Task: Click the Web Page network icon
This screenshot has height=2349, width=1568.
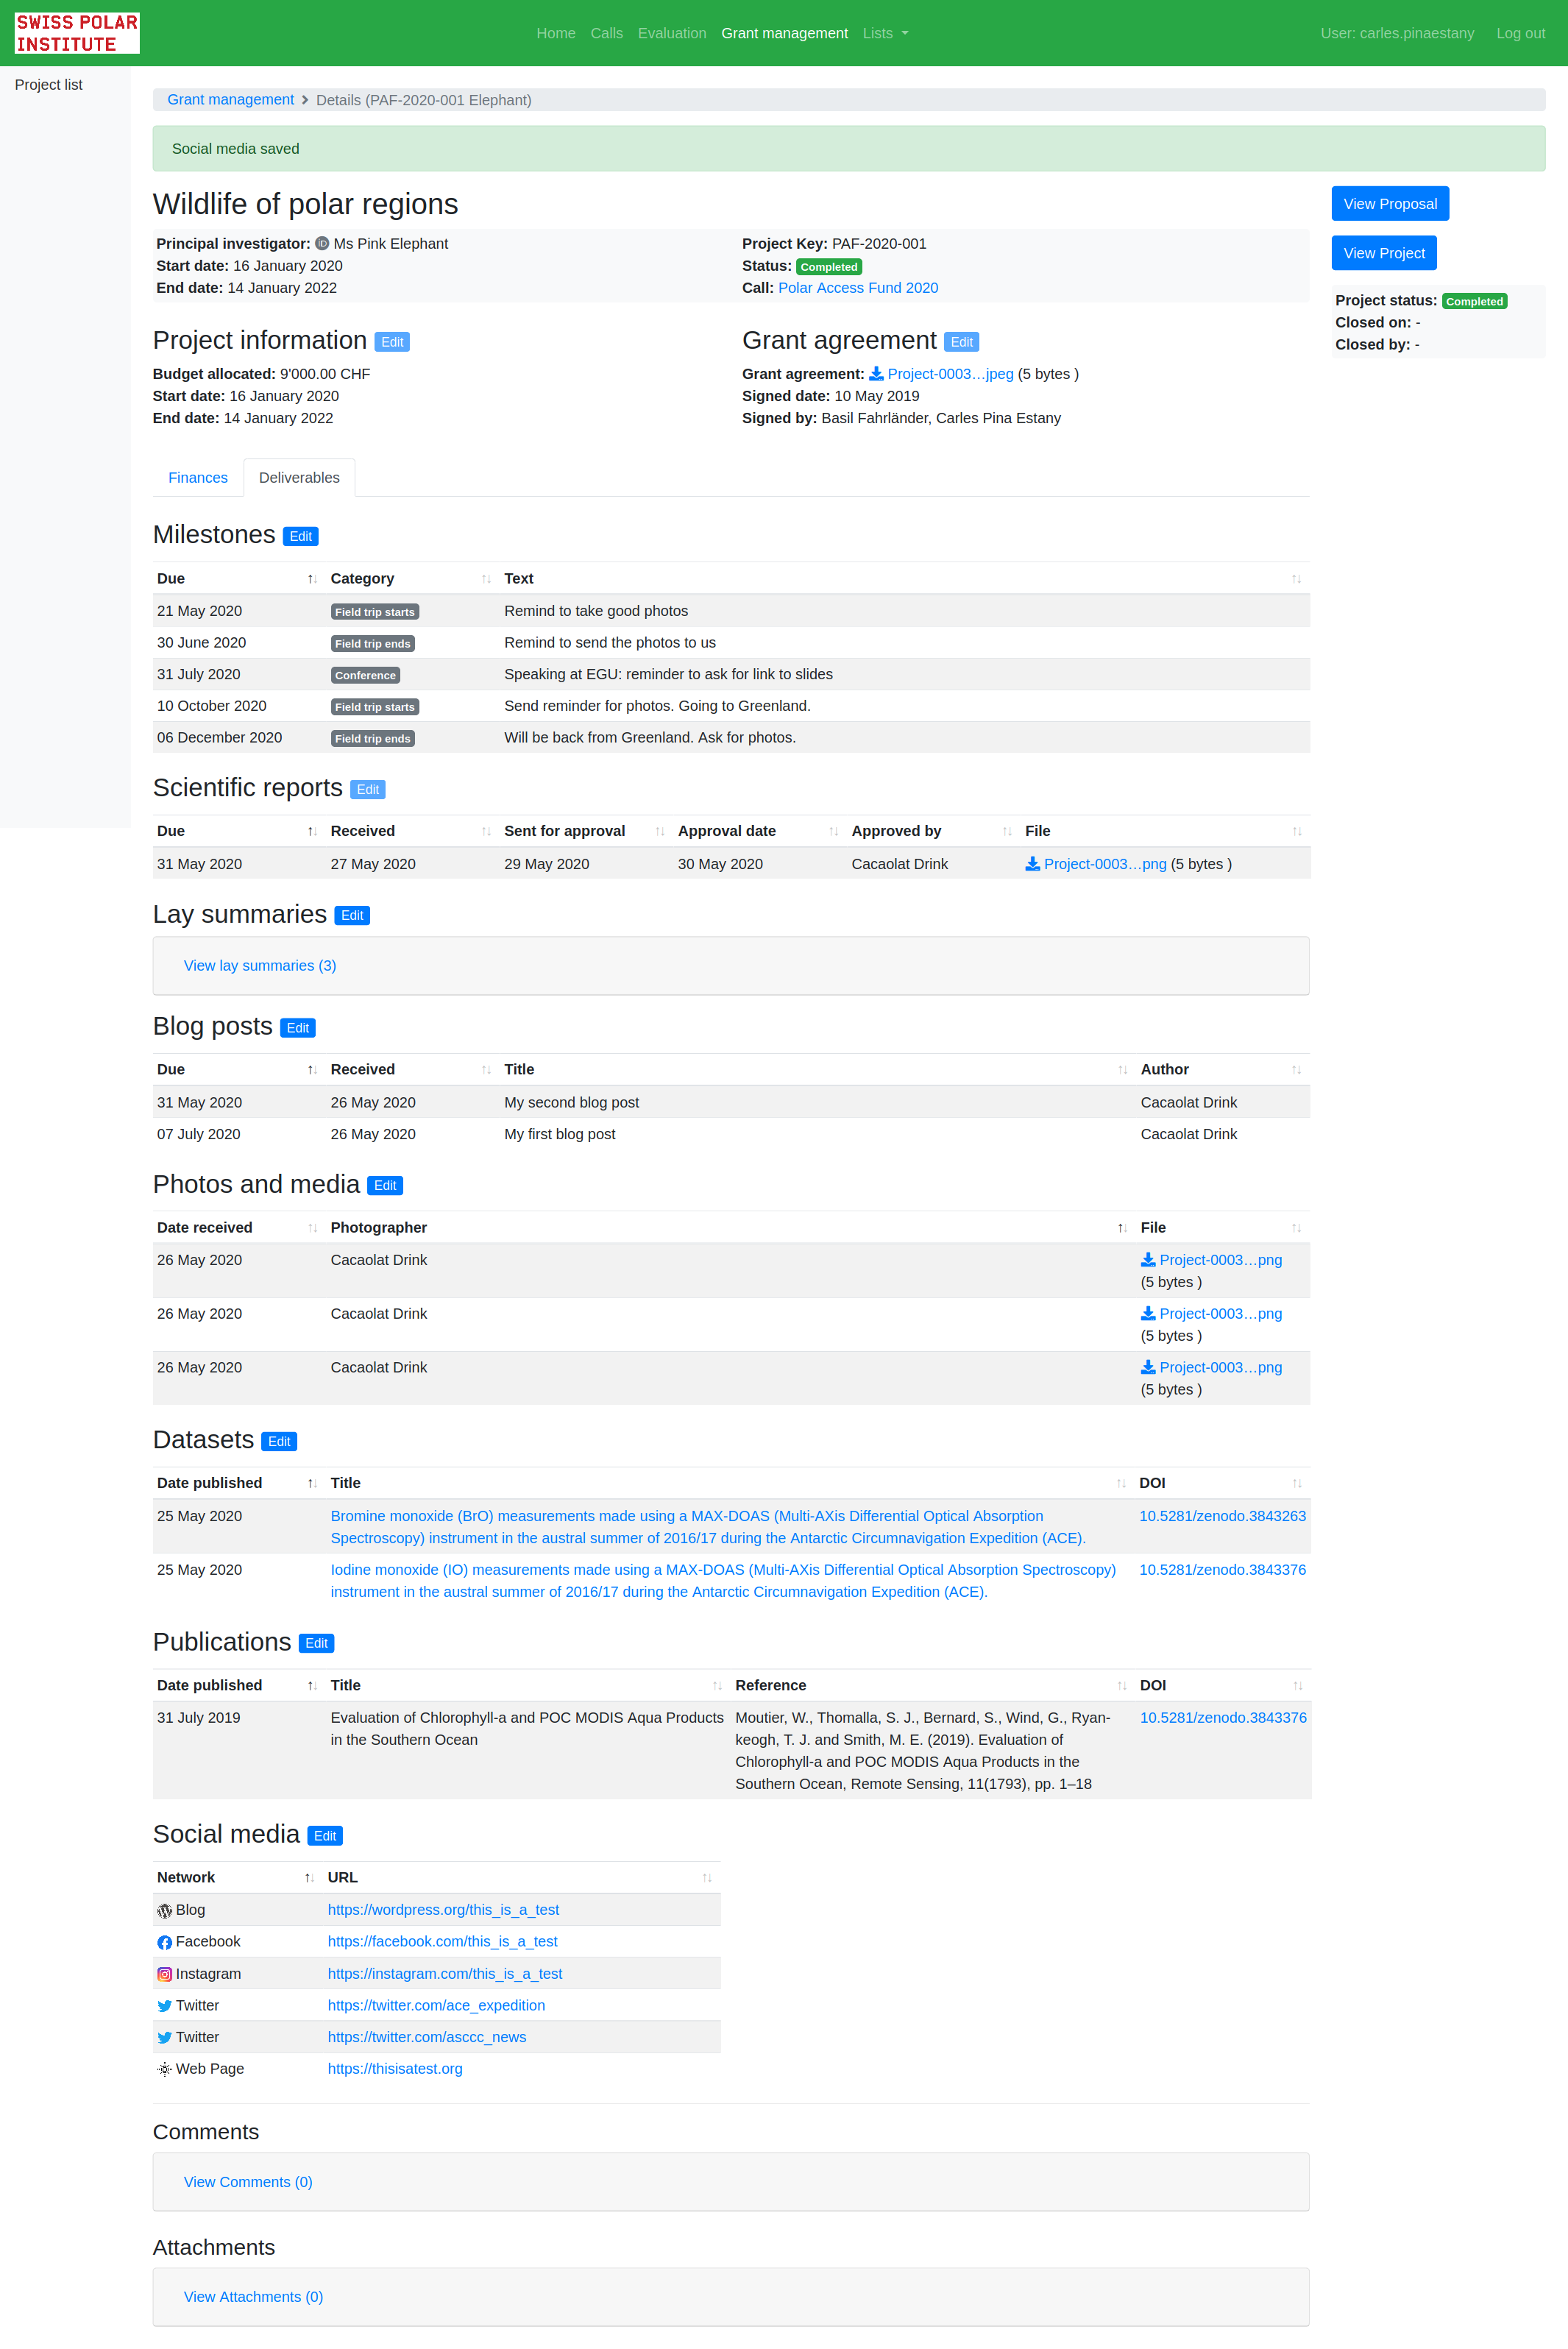Action: pyautogui.click(x=165, y=2069)
